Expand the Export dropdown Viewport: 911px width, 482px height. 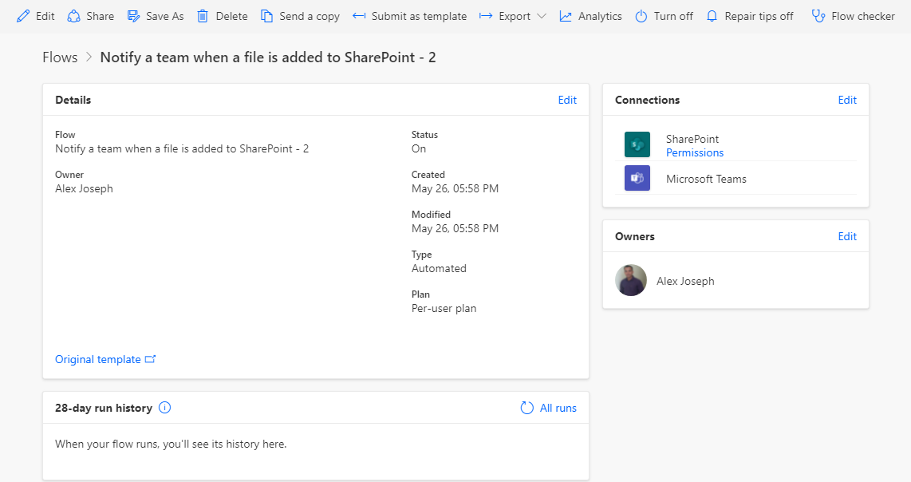click(x=542, y=15)
